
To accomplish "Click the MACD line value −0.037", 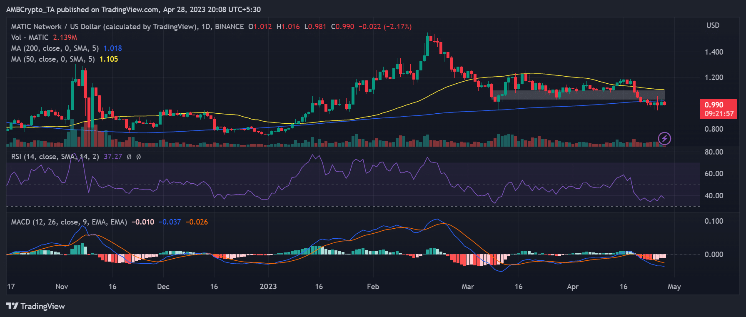I will [170, 222].
